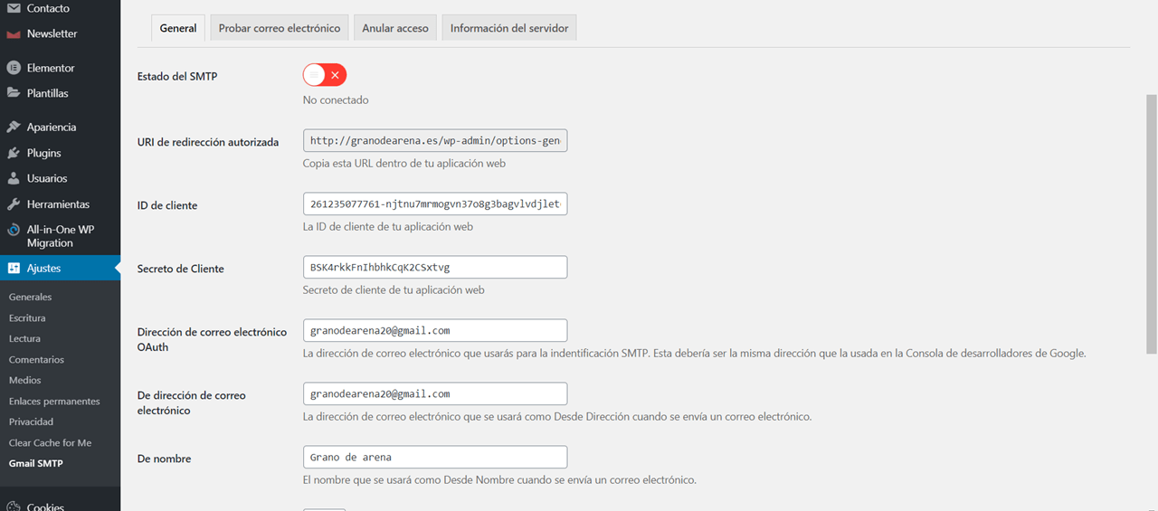
Task: Click 'La ID de cliente de tu aplicación web'
Action: click(388, 227)
